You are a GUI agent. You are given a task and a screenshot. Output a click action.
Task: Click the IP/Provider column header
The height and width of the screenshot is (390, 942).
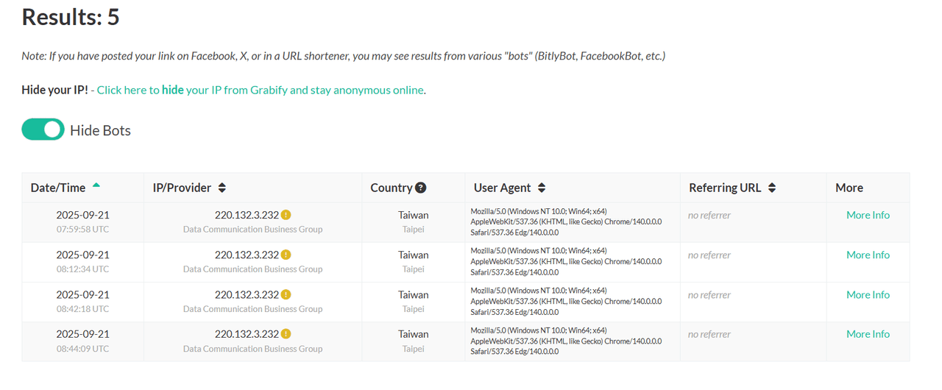(x=252, y=188)
